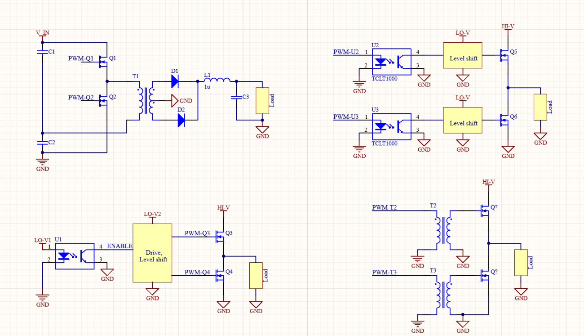584x336 pixels.
Task: Click the Q4 MOSFET symbol
Action: tap(220, 275)
